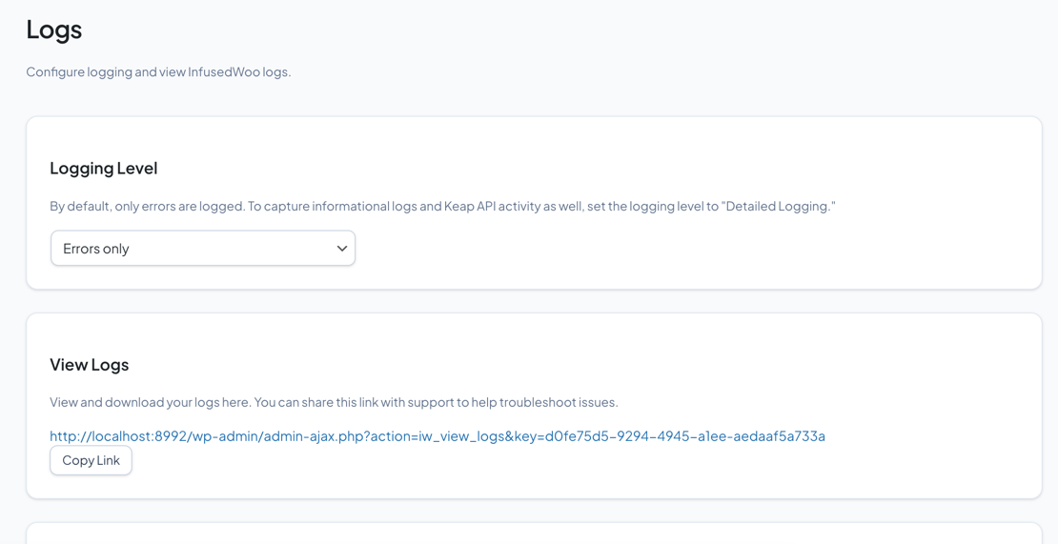1058x544 pixels.
Task: Click the Logs page heading
Action: pos(54,30)
